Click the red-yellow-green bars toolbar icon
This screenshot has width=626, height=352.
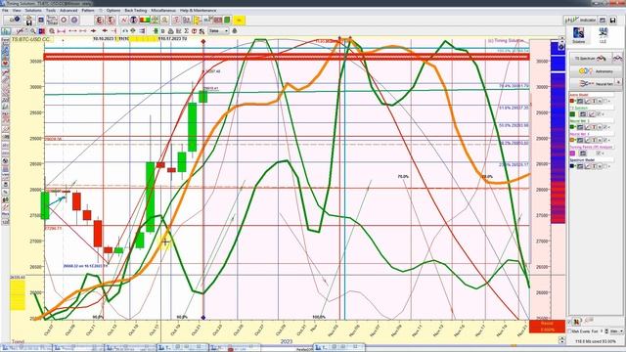pos(145,20)
